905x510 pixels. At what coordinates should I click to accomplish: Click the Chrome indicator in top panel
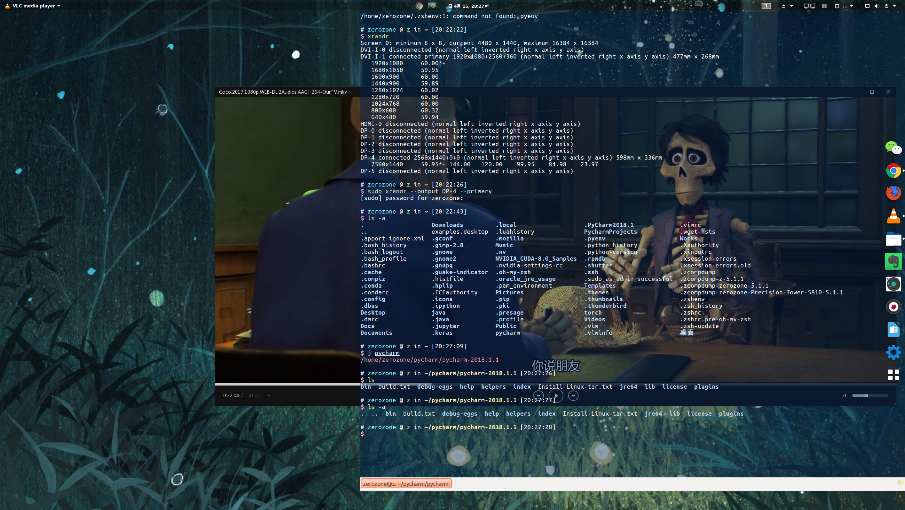click(x=419, y=6)
